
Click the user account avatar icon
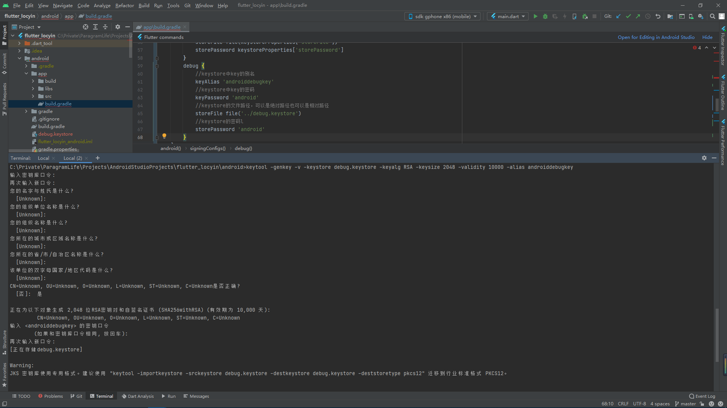point(722,16)
